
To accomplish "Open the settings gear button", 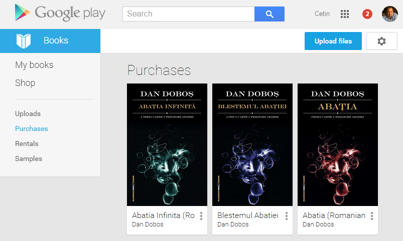I will pyautogui.click(x=381, y=41).
